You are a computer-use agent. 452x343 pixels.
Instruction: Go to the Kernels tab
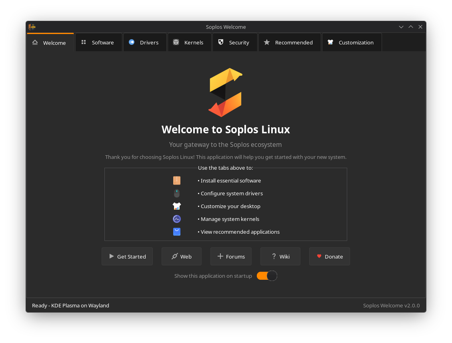[x=189, y=42]
